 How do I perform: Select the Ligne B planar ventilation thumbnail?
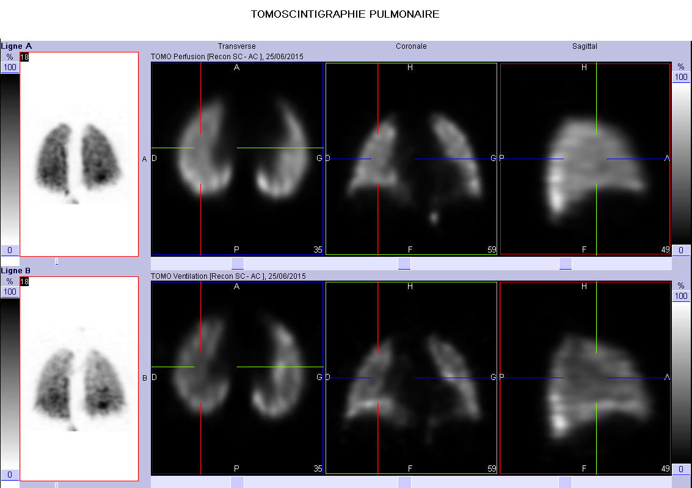(x=79, y=379)
